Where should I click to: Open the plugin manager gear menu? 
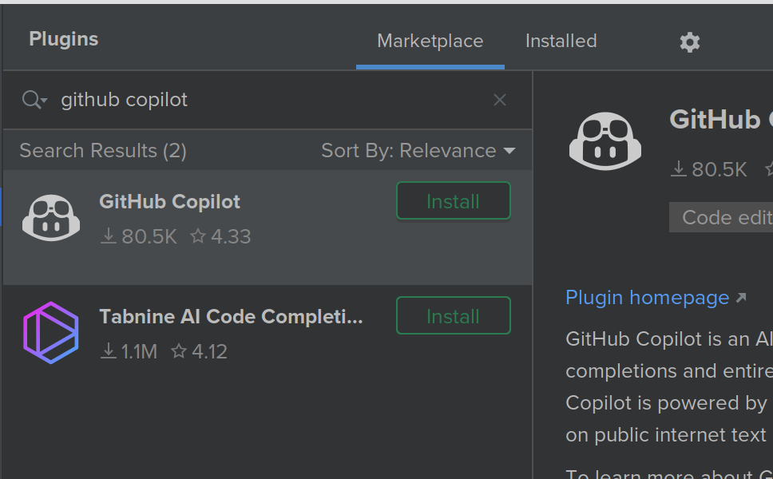coord(689,42)
